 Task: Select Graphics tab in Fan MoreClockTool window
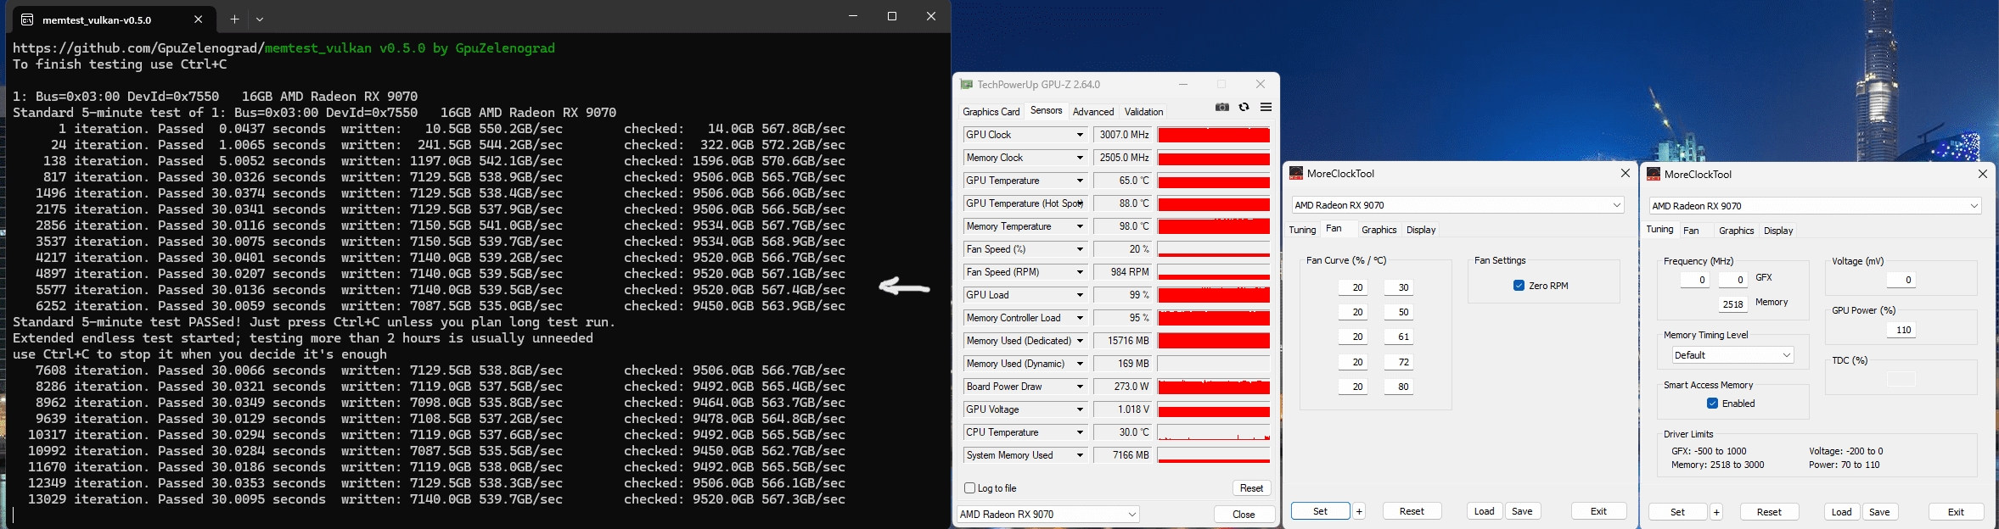coord(1379,230)
